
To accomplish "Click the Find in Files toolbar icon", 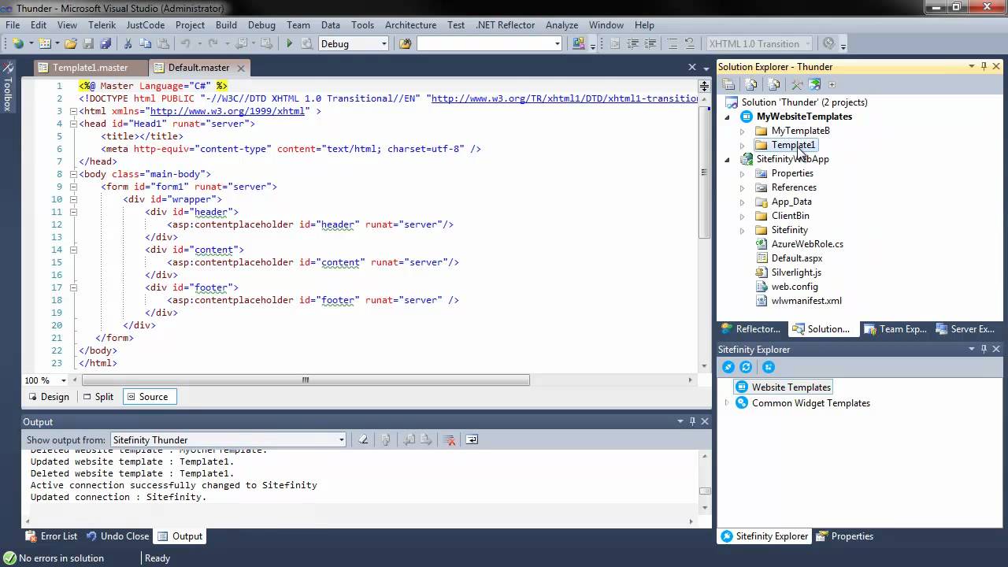I will pos(406,44).
